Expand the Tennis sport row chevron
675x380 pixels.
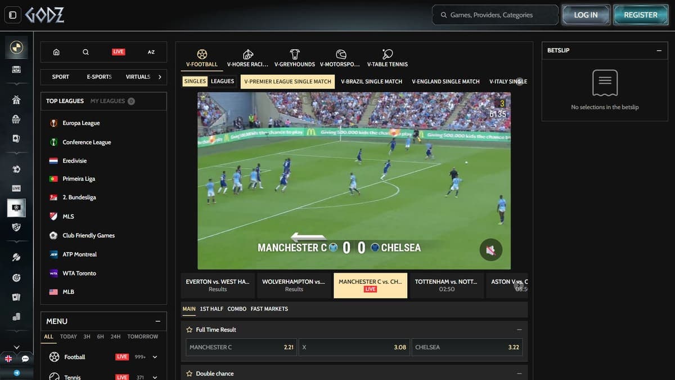(155, 377)
